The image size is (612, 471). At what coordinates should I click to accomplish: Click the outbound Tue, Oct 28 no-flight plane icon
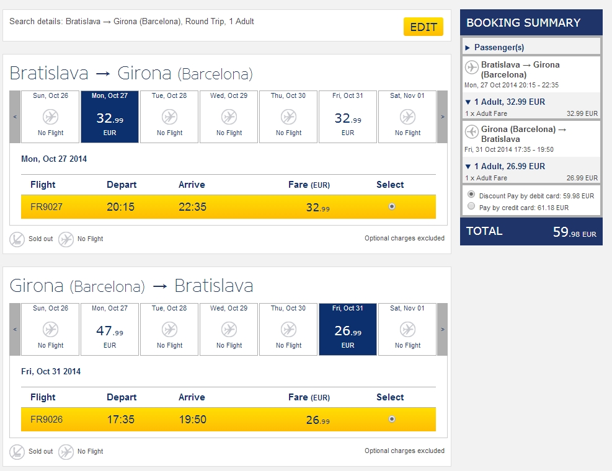pos(170,117)
